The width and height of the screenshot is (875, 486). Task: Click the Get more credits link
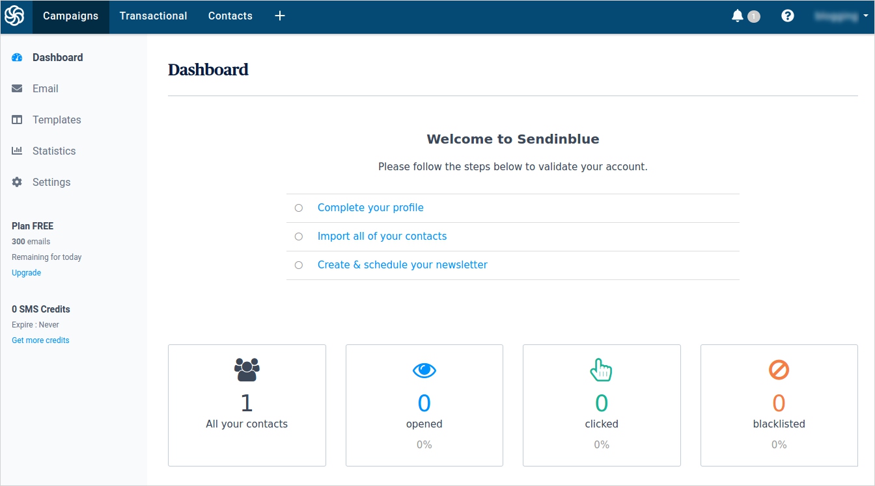(x=40, y=340)
